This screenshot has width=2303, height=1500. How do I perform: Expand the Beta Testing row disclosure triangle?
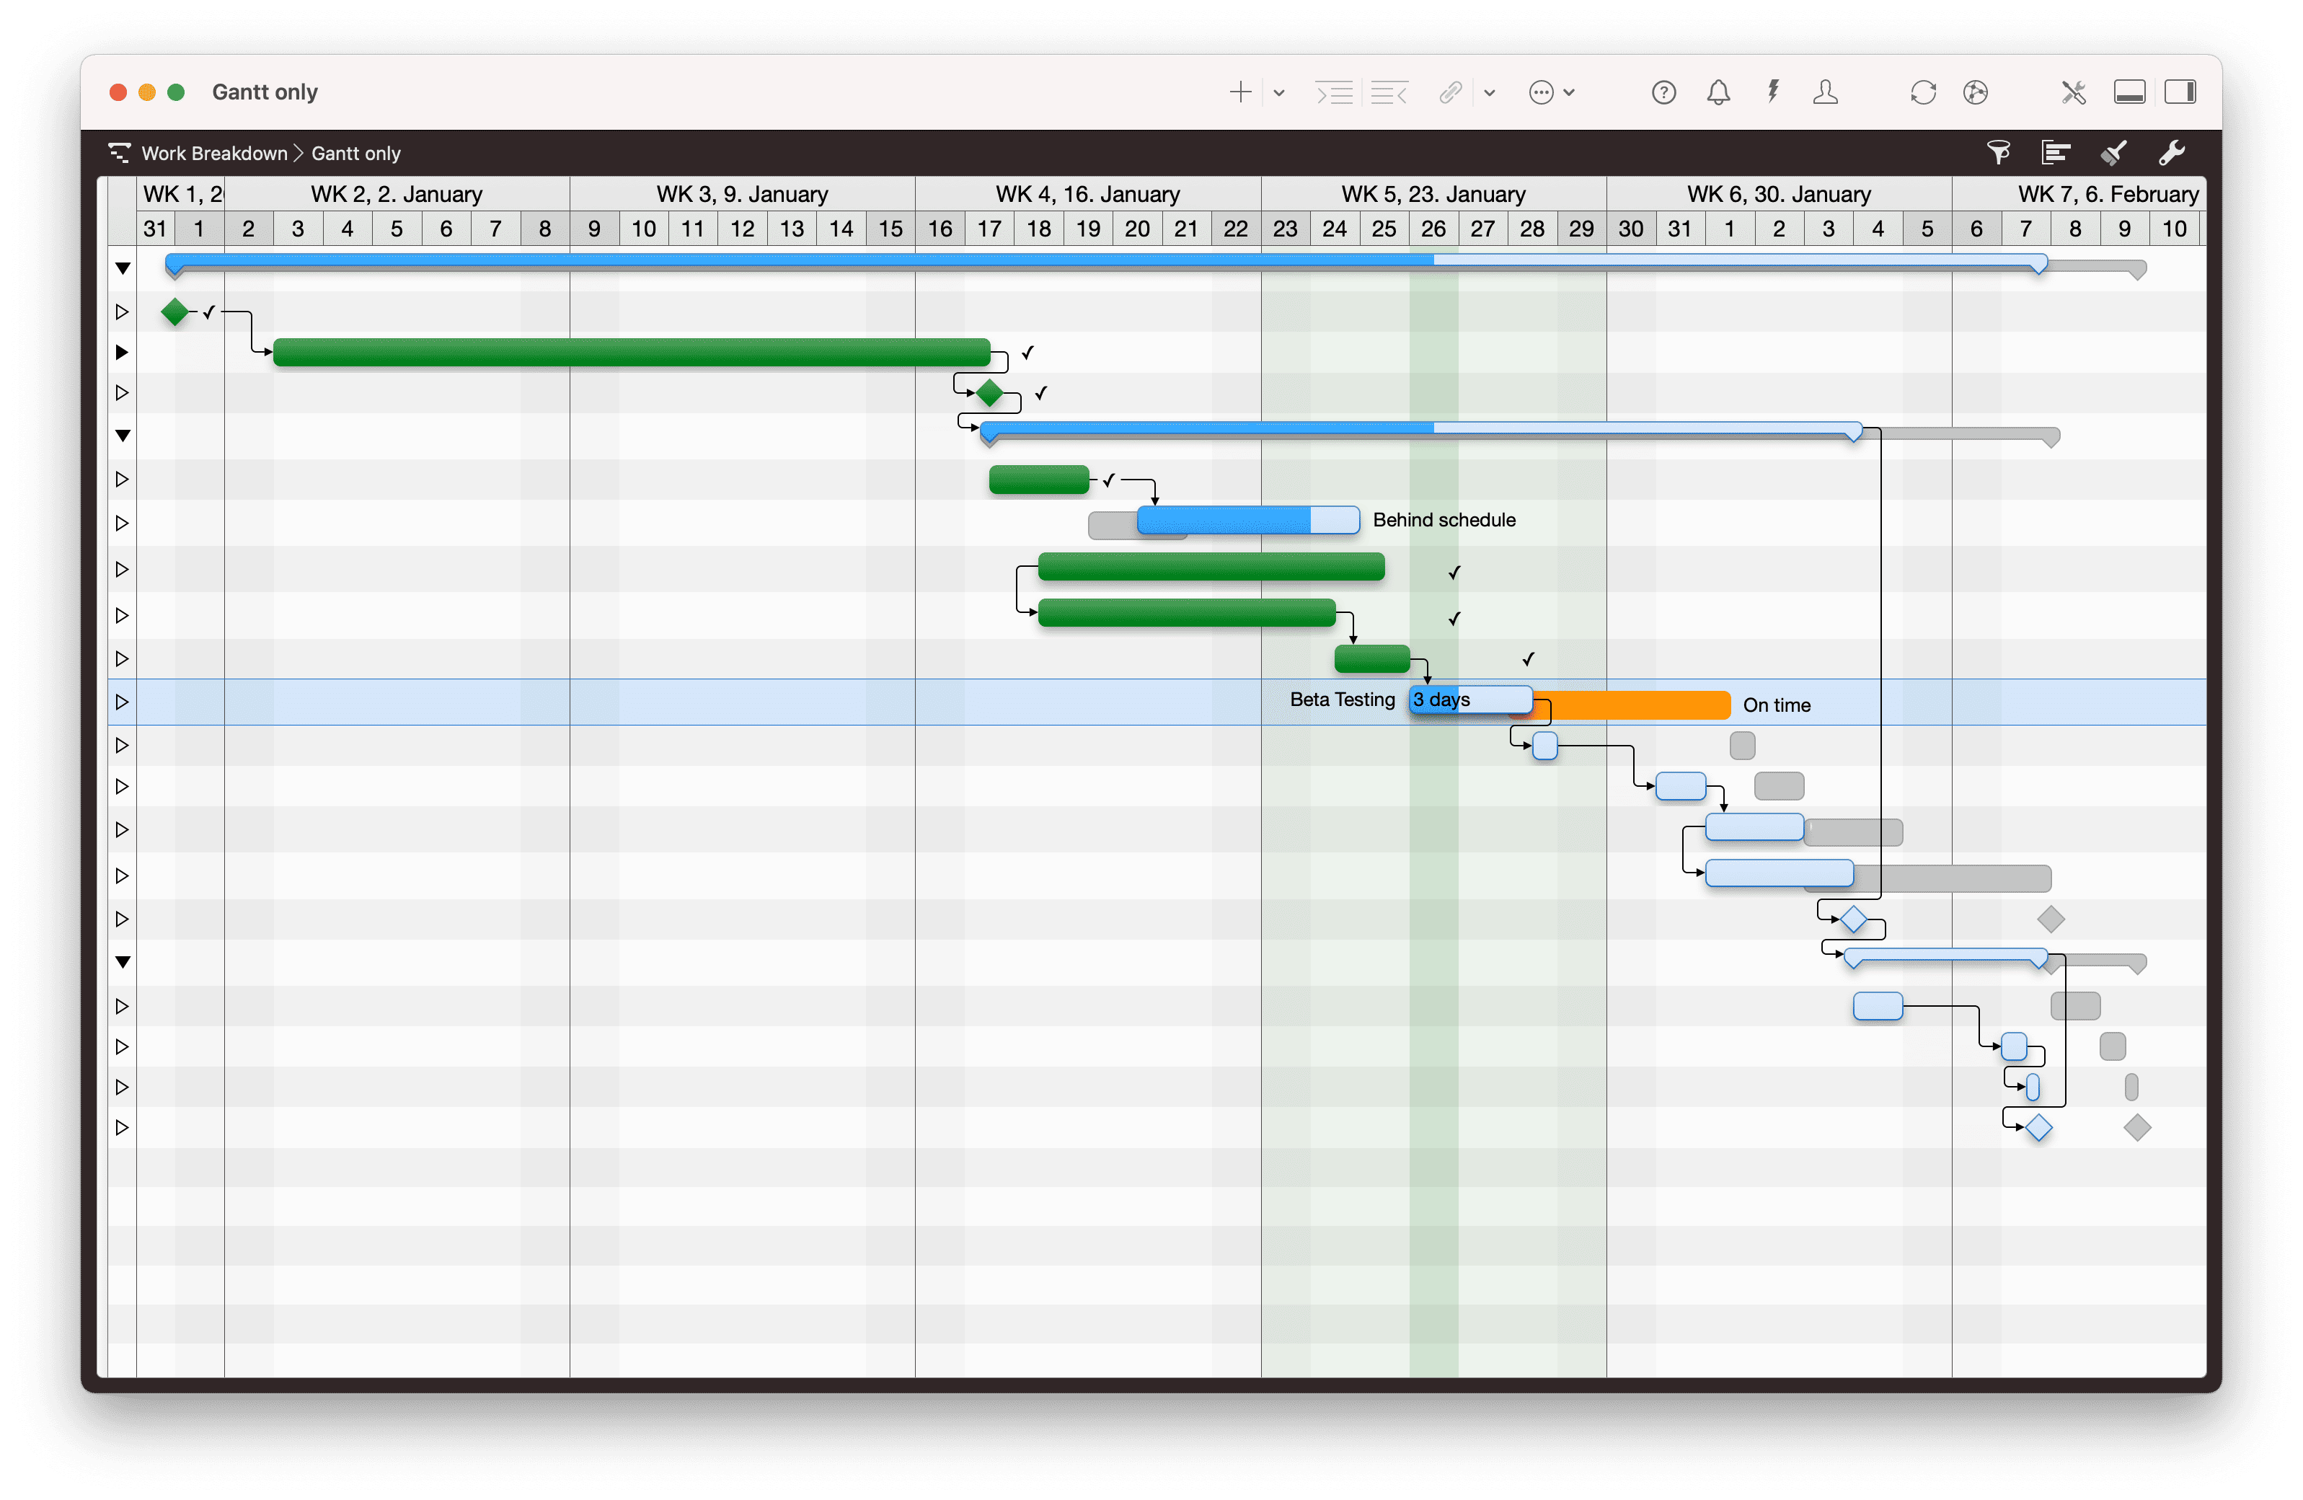pos(122,702)
